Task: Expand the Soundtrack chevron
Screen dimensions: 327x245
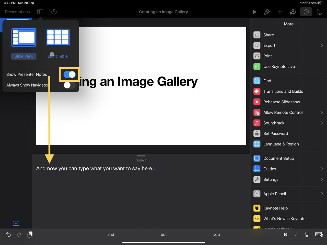Action: pyautogui.click(x=322, y=123)
